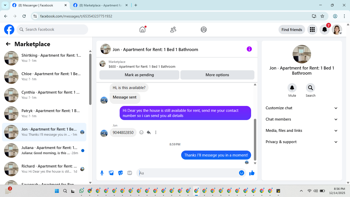Click the conversation list scrollbar
The height and width of the screenshot is (197, 350).
tap(90, 79)
